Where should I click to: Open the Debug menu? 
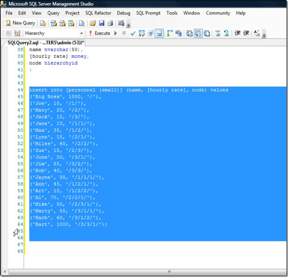124,13
